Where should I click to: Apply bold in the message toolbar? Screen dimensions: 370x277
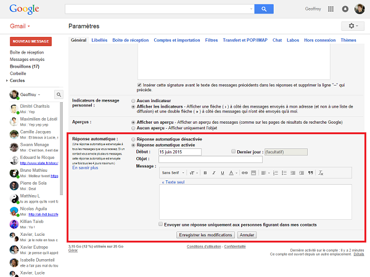205,173
